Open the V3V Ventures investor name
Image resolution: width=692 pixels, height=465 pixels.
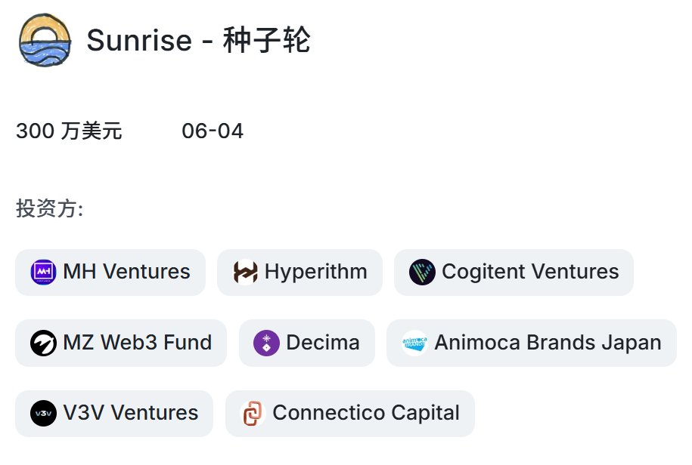click(x=131, y=413)
